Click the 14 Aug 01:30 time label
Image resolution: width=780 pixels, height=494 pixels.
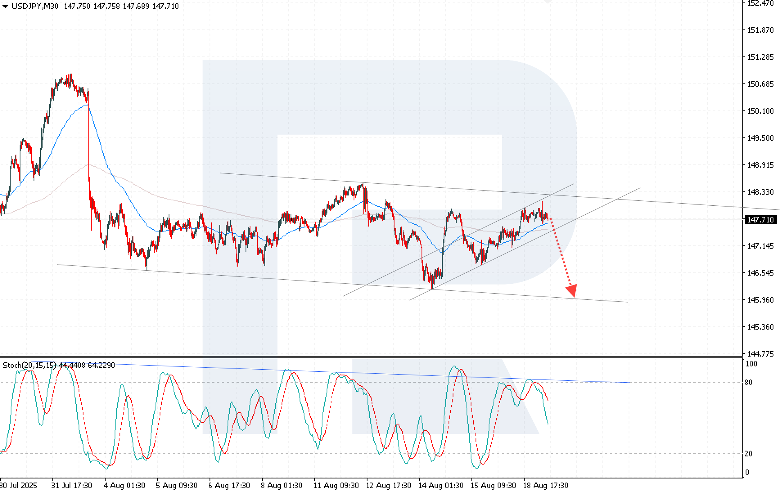pyautogui.click(x=441, y=485)
